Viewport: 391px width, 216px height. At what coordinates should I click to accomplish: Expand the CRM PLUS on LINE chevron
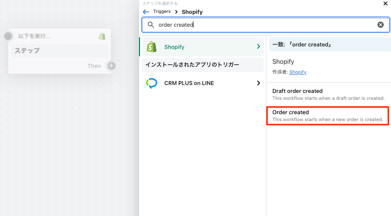[258, 83]
